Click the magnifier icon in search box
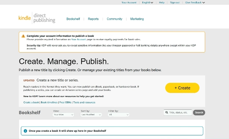229x139 pixels. click(167, 112)
